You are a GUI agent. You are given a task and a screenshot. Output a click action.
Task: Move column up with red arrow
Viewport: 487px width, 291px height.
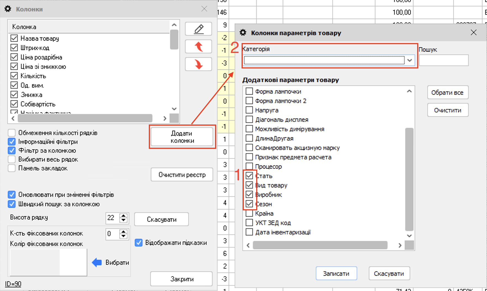pyautogui.click(x=198, y=46)
